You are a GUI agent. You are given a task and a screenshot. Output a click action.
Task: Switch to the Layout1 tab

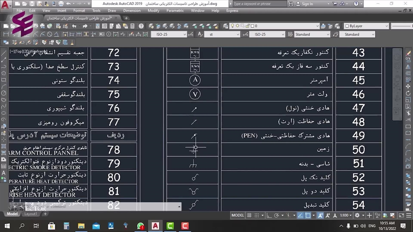coord(31,214)
